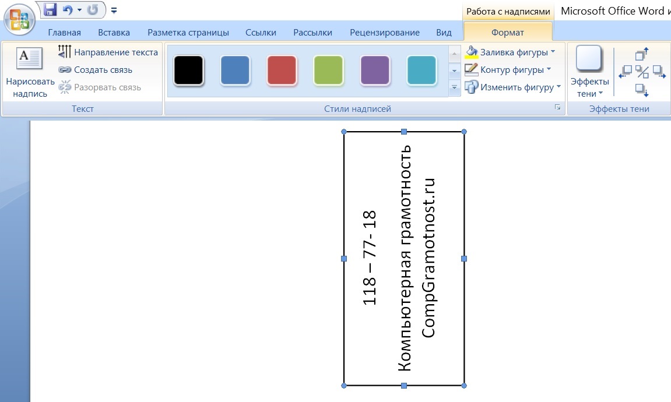Click the top-right corner handle of text box
The image size is (671, 402).
point(464,132)
